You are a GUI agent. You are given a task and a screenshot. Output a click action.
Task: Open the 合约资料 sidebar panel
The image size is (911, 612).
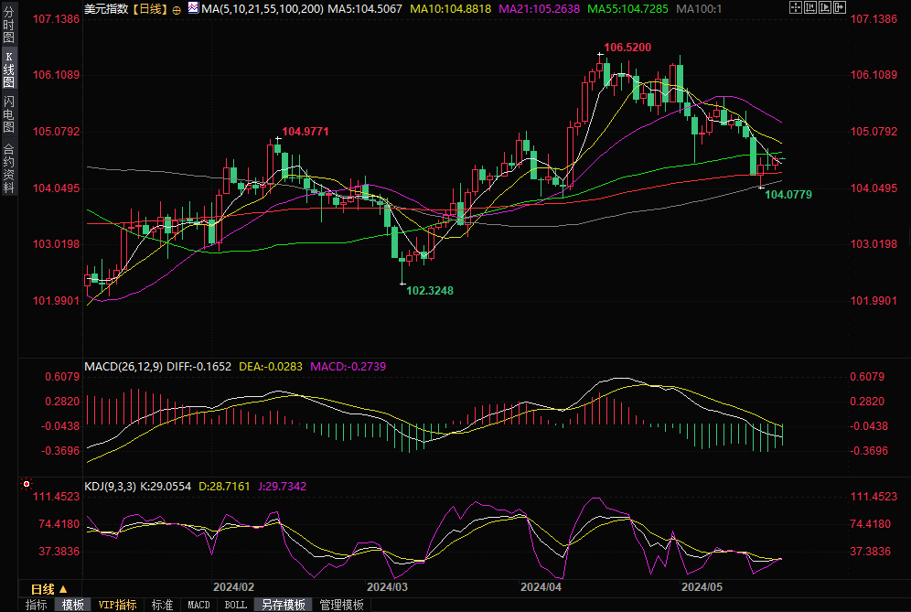[x=9, y=168]
